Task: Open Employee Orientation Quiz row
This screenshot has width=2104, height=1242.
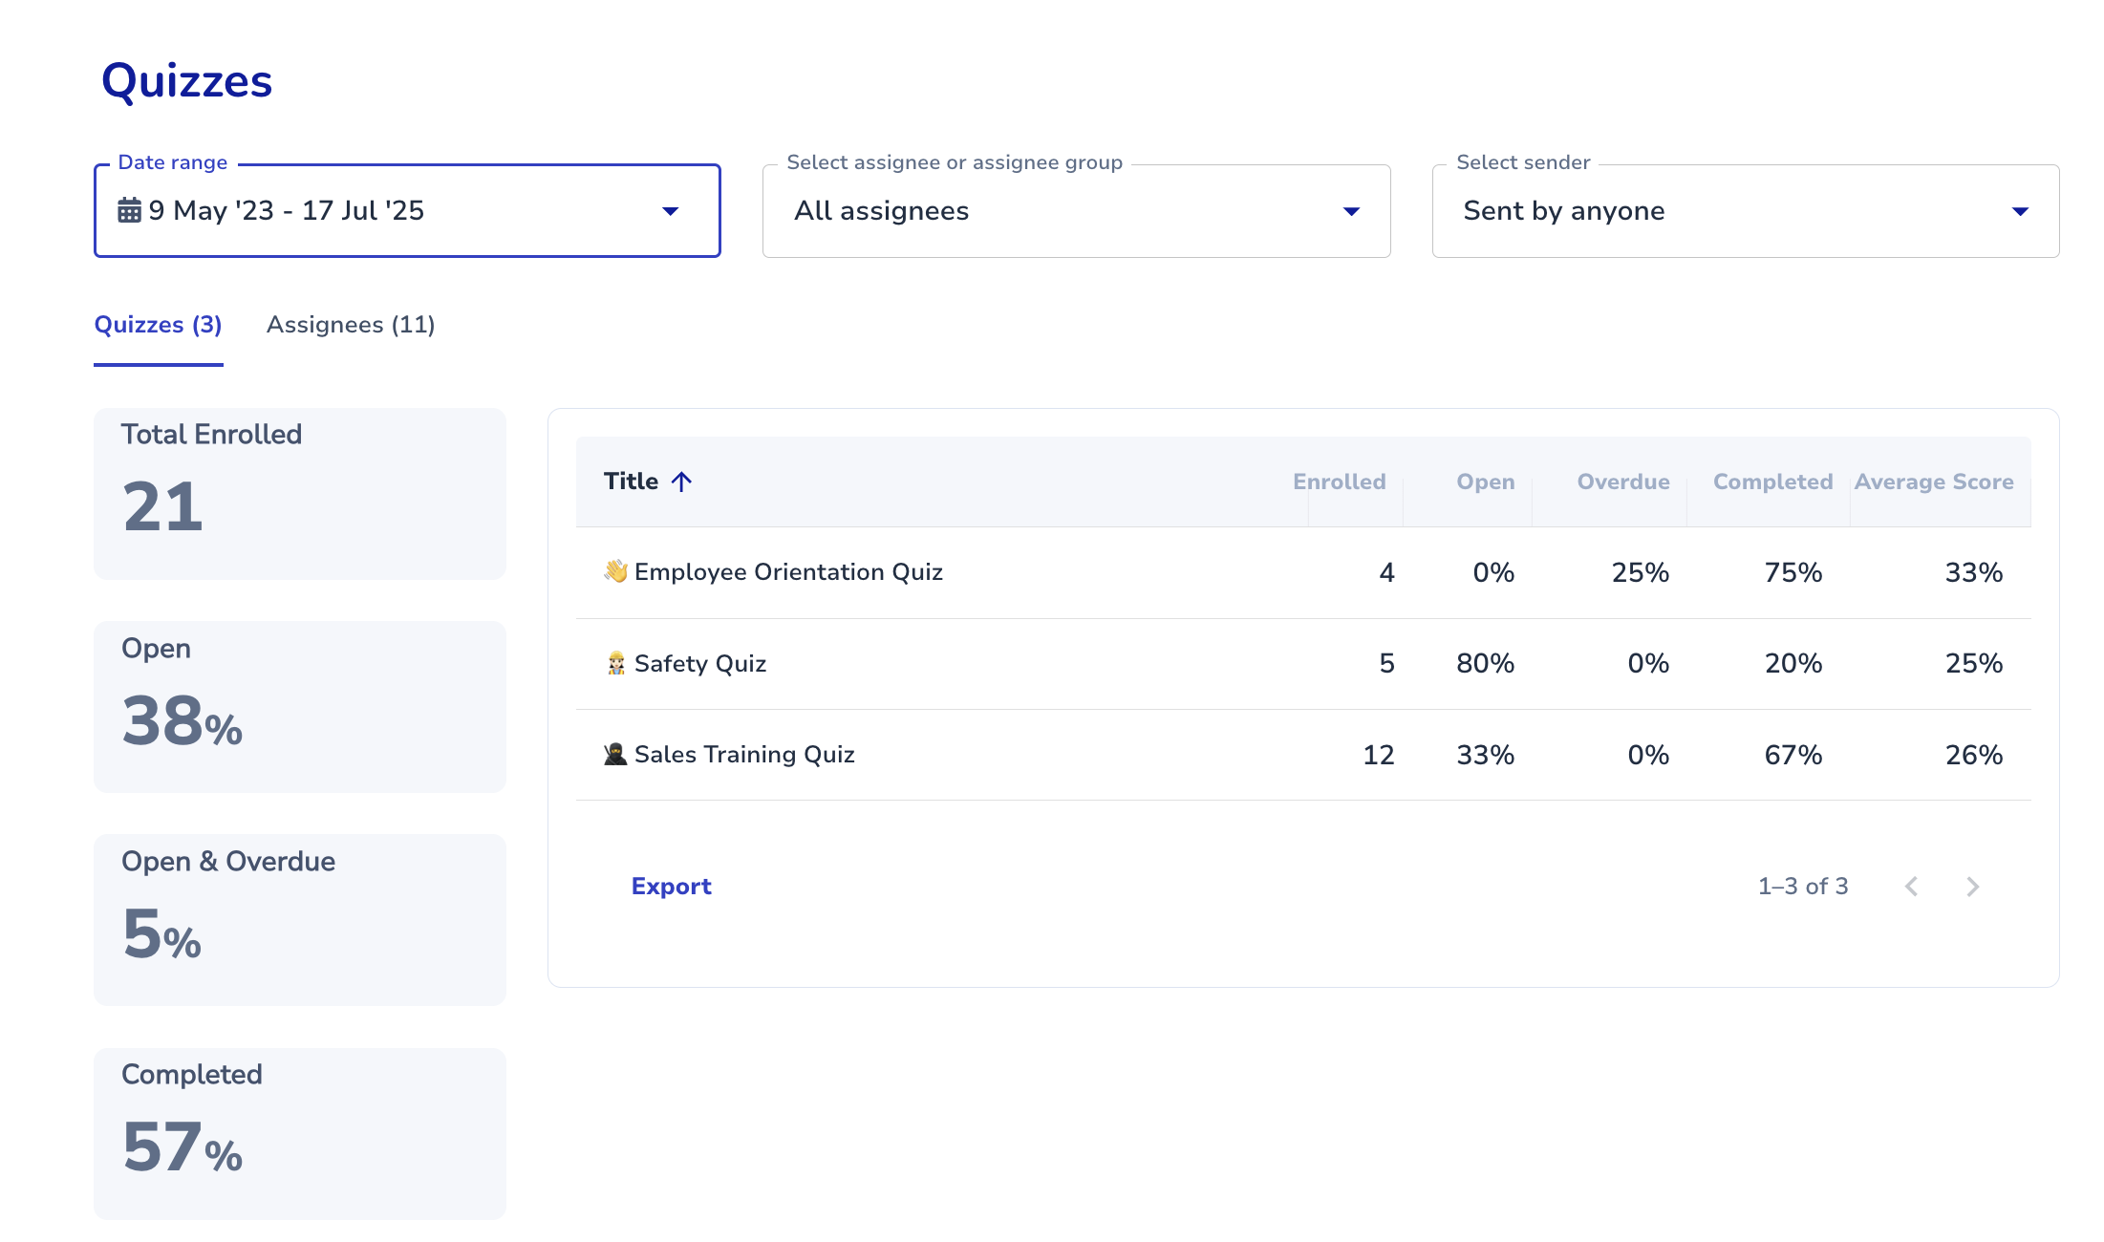Action: tap(788, 572)
